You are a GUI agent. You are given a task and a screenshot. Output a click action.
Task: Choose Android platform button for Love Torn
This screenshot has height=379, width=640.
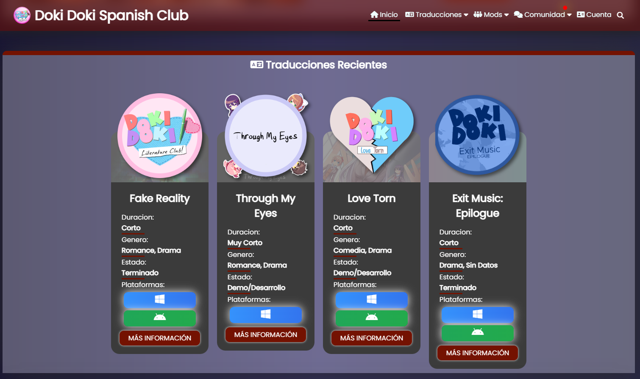click(372, 318)
